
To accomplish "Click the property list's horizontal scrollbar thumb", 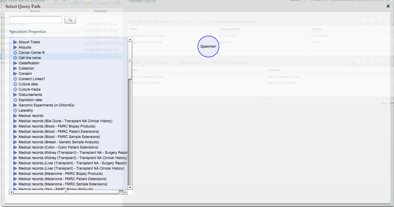I will (66, 192).
